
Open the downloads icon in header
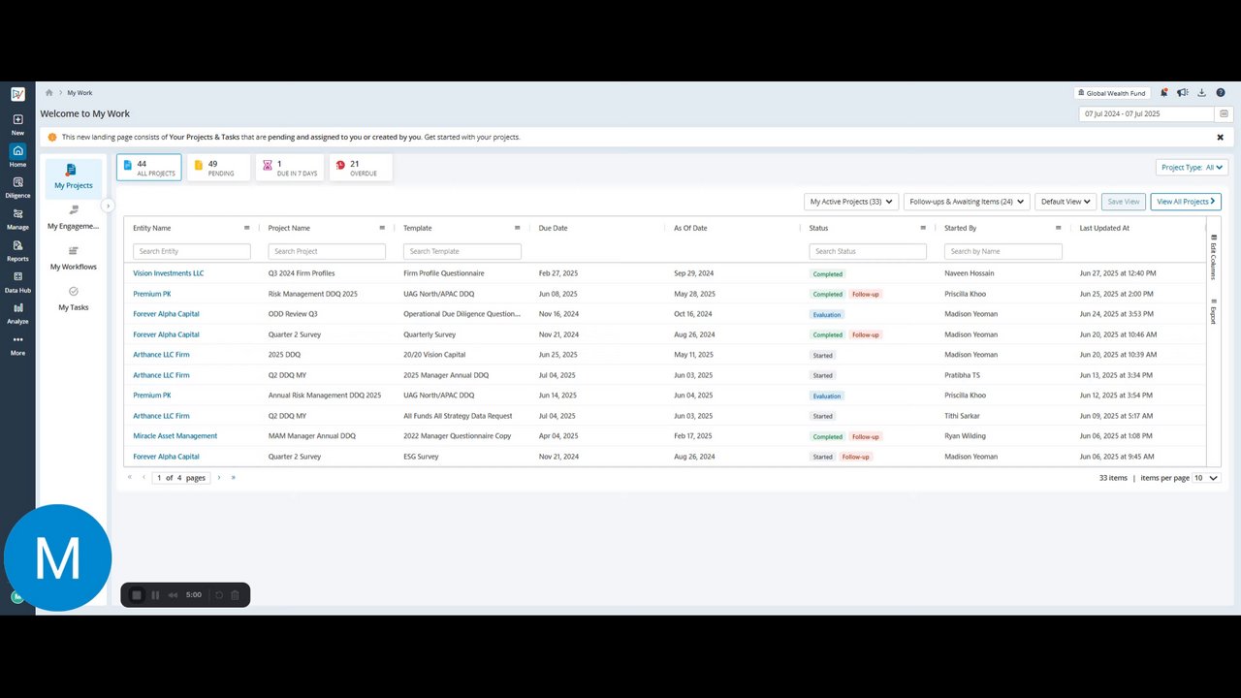click(1202, 93)
